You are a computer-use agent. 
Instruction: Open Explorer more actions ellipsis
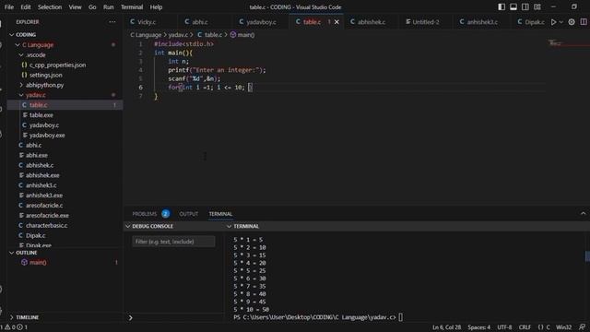pos(112,22)
